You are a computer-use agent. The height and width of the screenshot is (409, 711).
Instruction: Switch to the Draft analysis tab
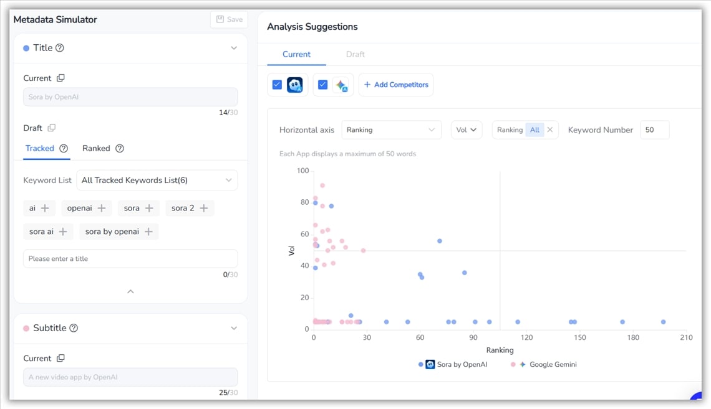[x=355, y=54]
